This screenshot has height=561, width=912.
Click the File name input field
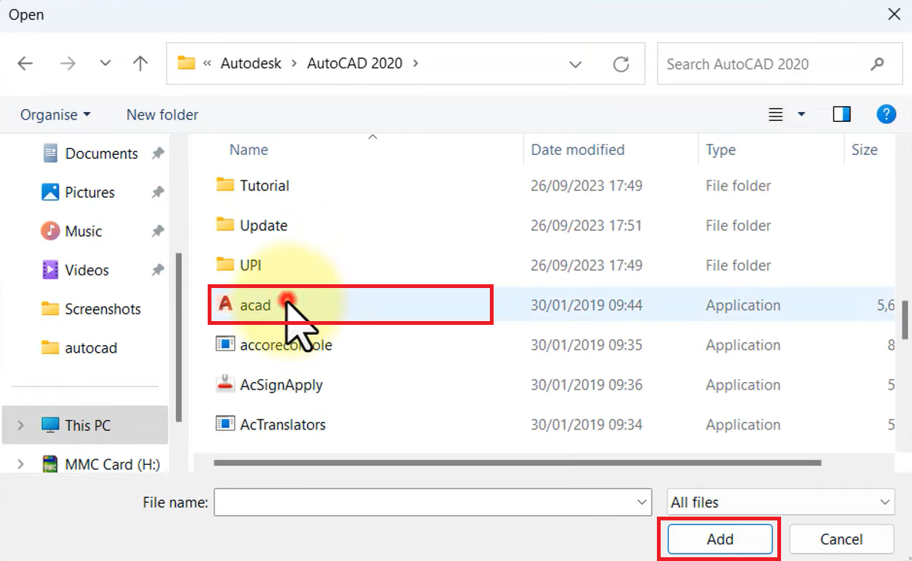pos(425,502)
